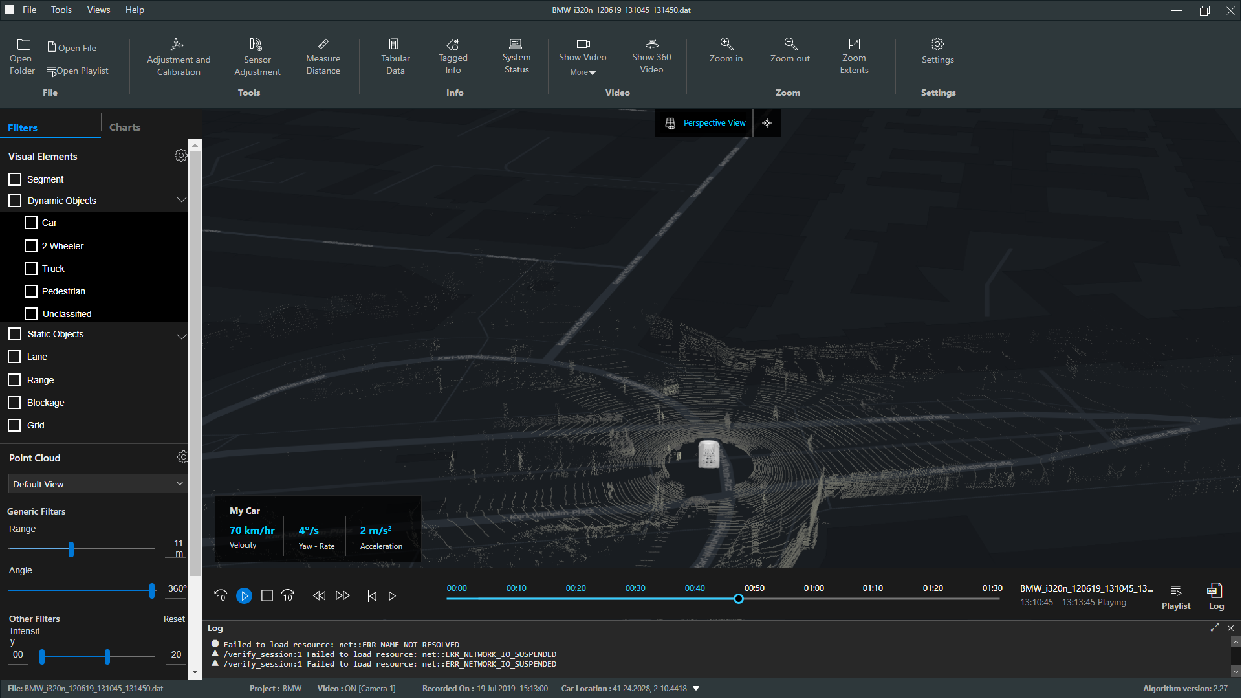Click the play button in timeline

tap(244, 595)
